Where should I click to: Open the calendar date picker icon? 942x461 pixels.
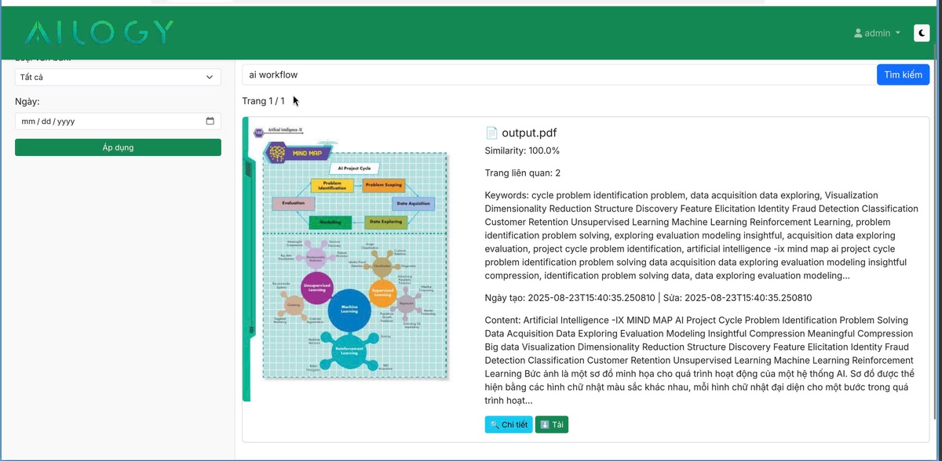pyautogui.click(x=210, y=122)
